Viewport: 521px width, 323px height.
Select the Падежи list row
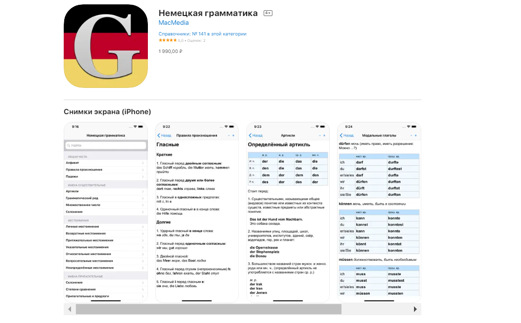106,176
